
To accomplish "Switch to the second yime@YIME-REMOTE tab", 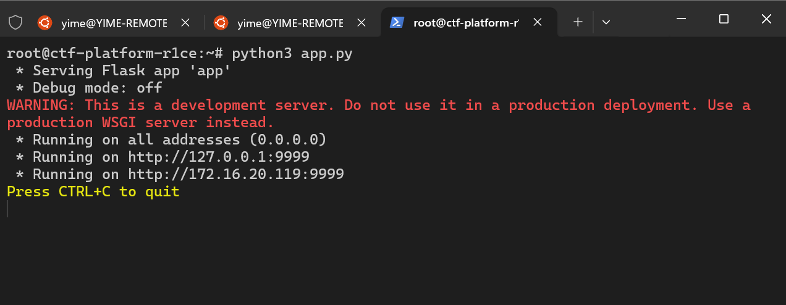I will 291,23.
